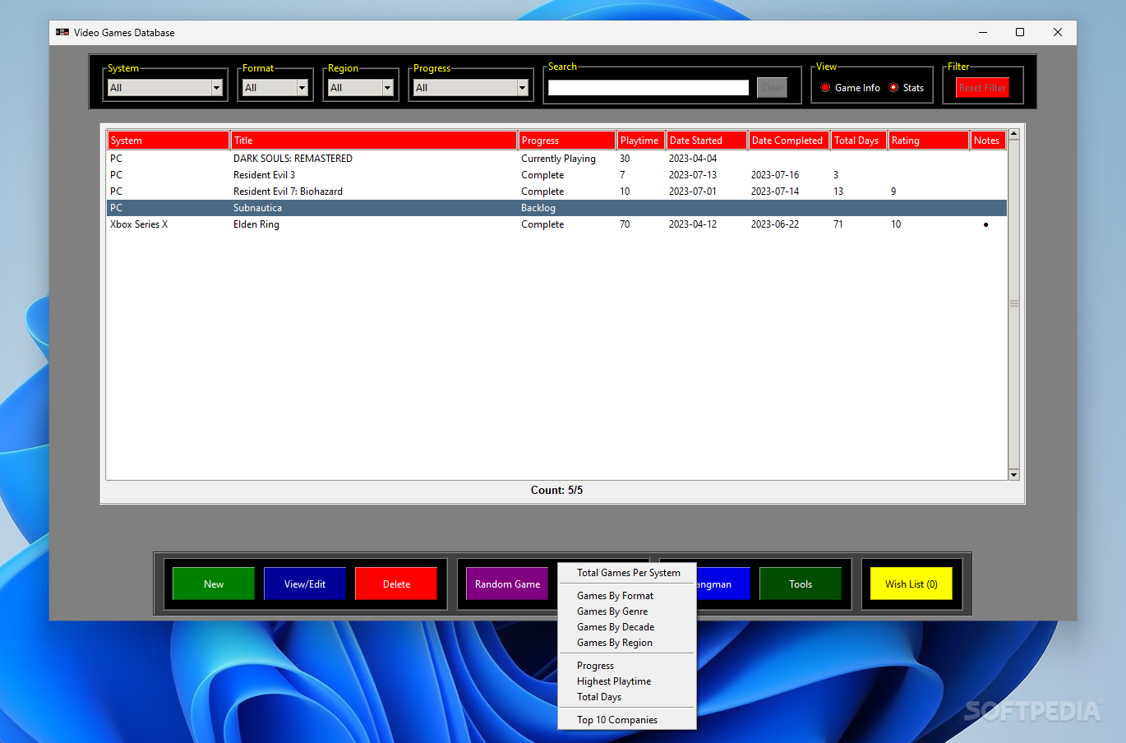Click the Video Games Database title bar icon
1126x743 pixels.
(x=62, y=32)
